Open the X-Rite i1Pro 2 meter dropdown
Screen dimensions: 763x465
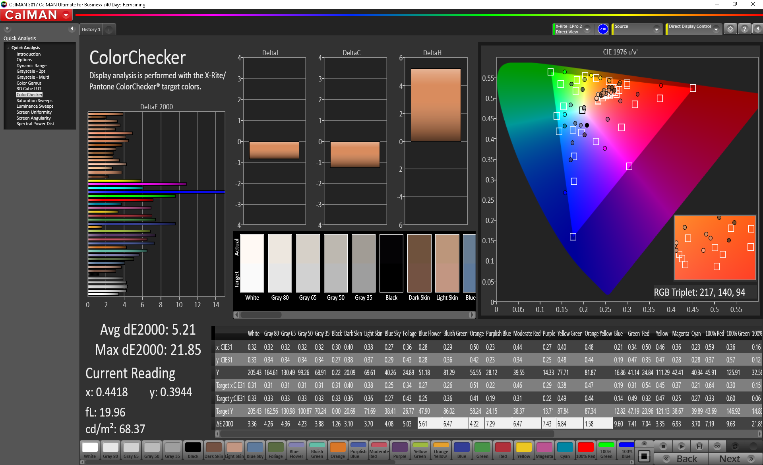(587, 29)
